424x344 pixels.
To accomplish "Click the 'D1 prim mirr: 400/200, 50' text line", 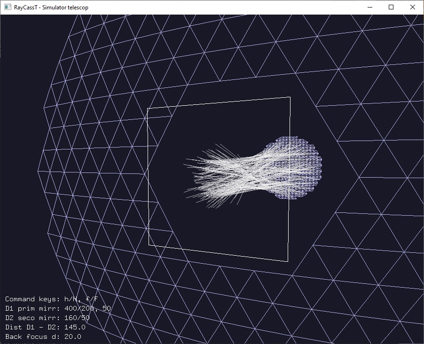I will pos(58,308).
